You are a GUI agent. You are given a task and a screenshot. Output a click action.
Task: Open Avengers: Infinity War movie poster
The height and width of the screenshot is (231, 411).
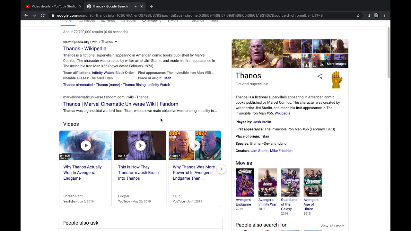(x=267, y=183)
